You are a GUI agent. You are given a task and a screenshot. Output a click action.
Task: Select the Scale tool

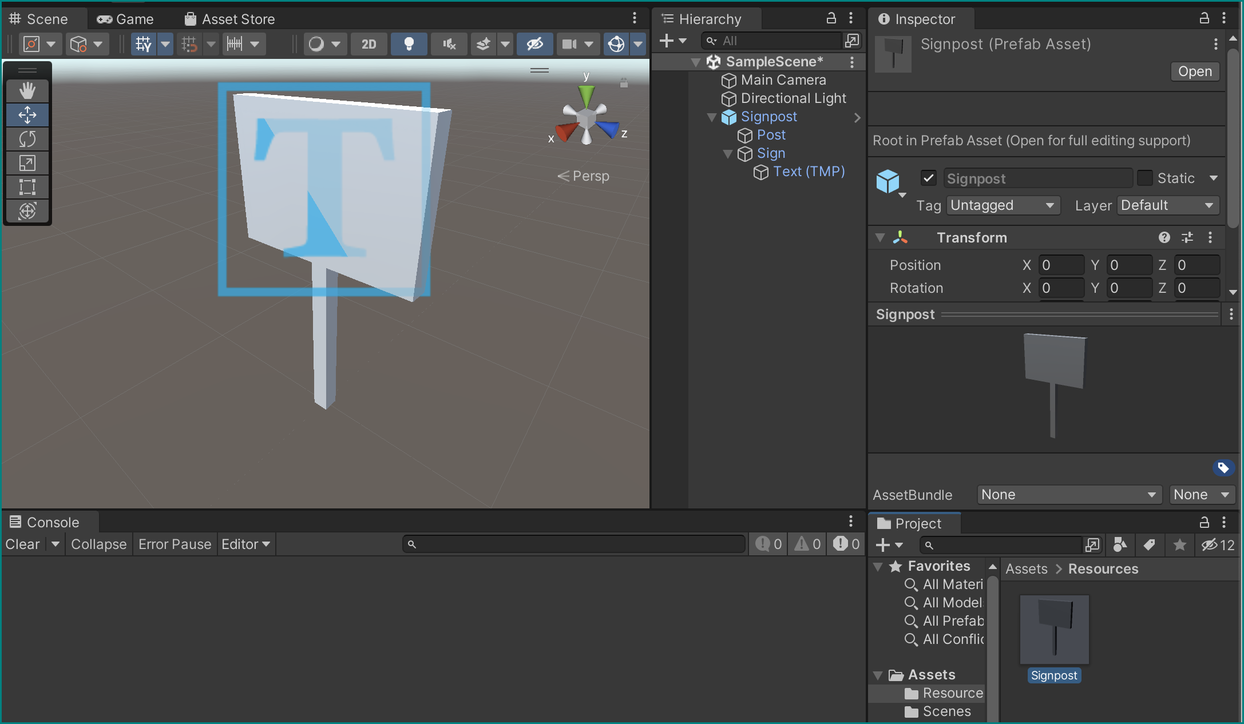(x=27, y=163)
